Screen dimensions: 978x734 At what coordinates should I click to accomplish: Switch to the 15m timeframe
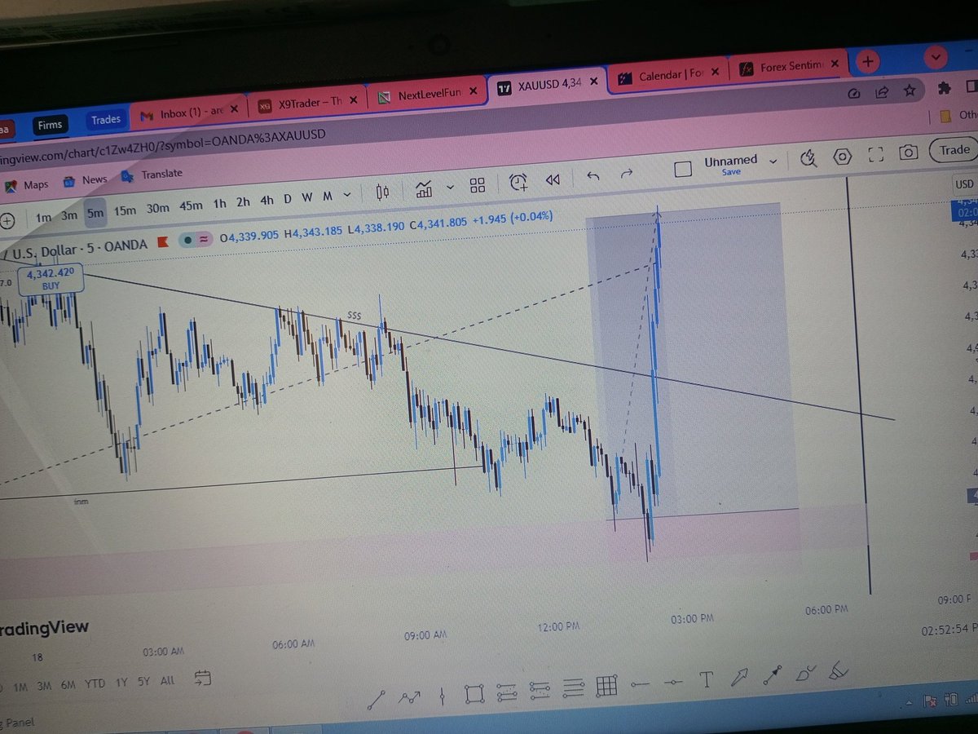(x=125, y=211)
